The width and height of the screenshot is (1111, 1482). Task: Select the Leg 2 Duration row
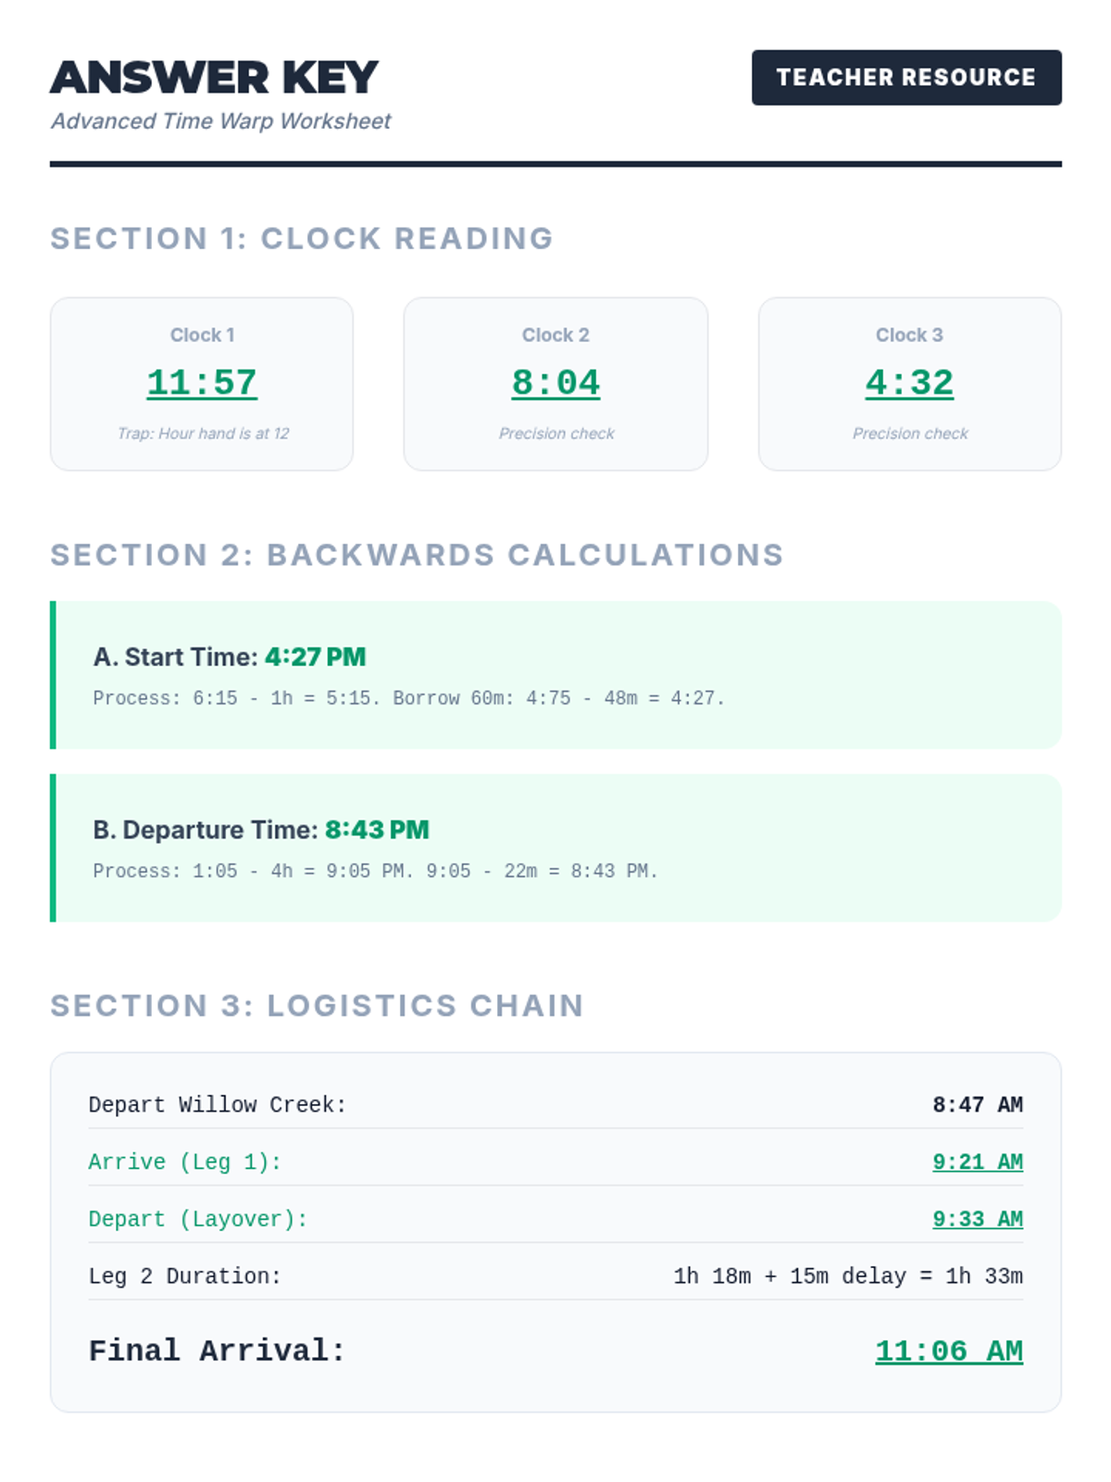555,1276
